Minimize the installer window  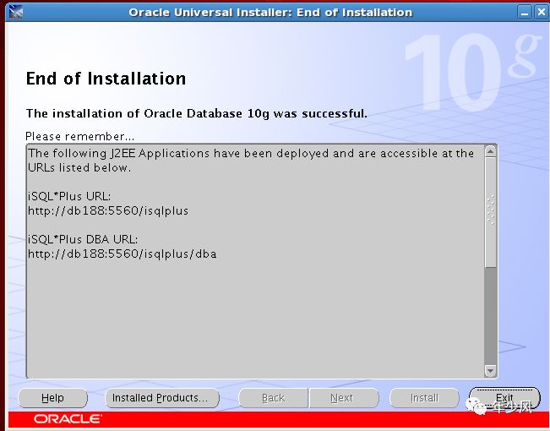[525, 13]
